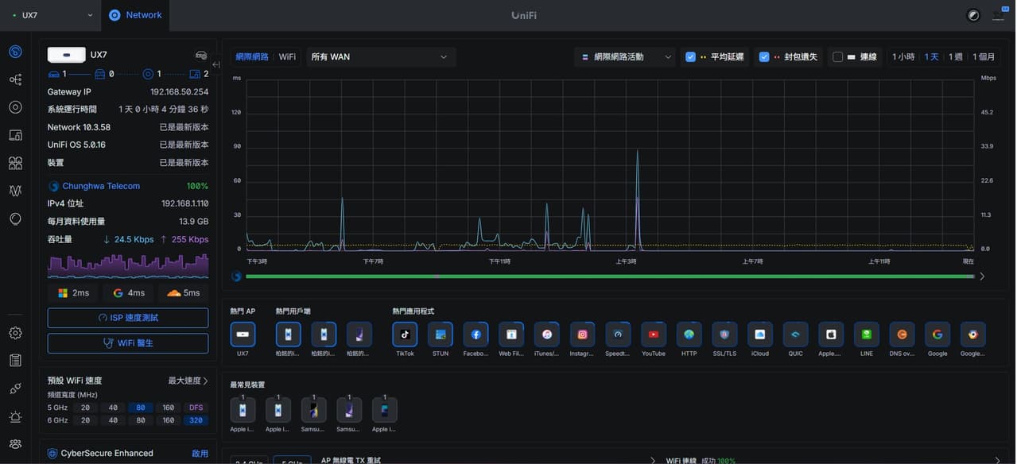Select YouTube in top applications
Screen dimensions: 1017x464
pos(653,334)
